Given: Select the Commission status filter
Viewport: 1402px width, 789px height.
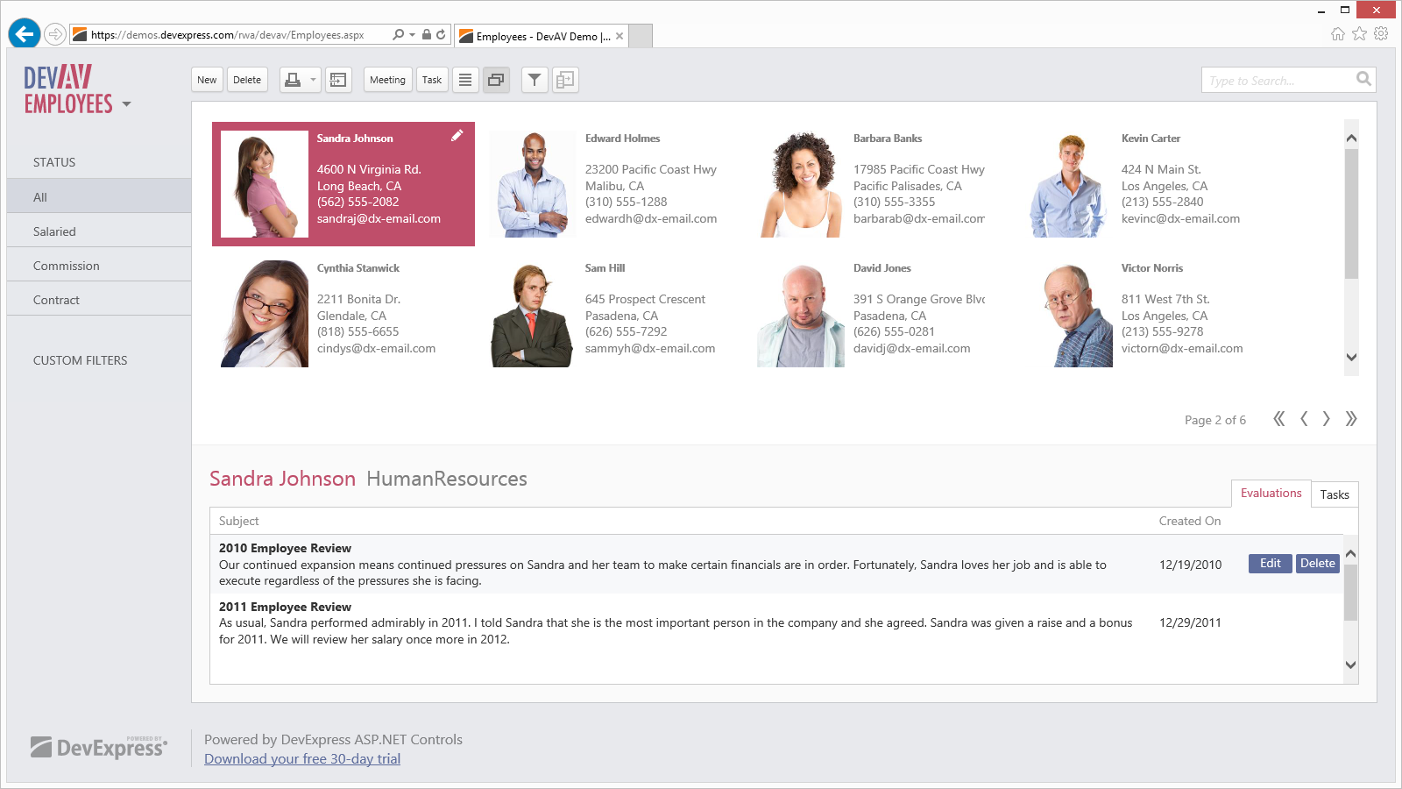Looking at the screenshot, I should (99, 265).
